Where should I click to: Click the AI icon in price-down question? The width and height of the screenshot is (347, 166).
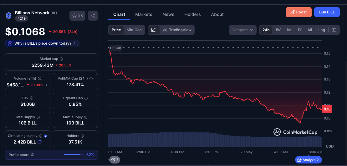pos(10,43)
